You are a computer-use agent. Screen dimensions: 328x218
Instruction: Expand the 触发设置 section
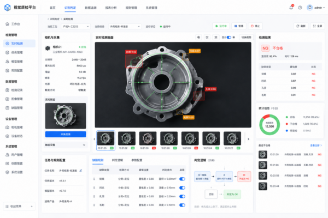tap(65, 144)
